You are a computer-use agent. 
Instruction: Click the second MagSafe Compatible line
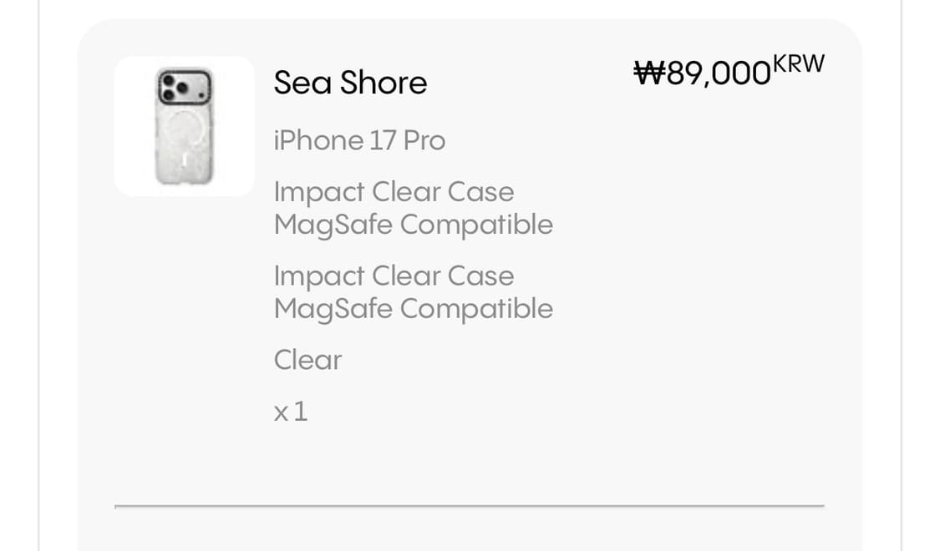tap(413, 309)
